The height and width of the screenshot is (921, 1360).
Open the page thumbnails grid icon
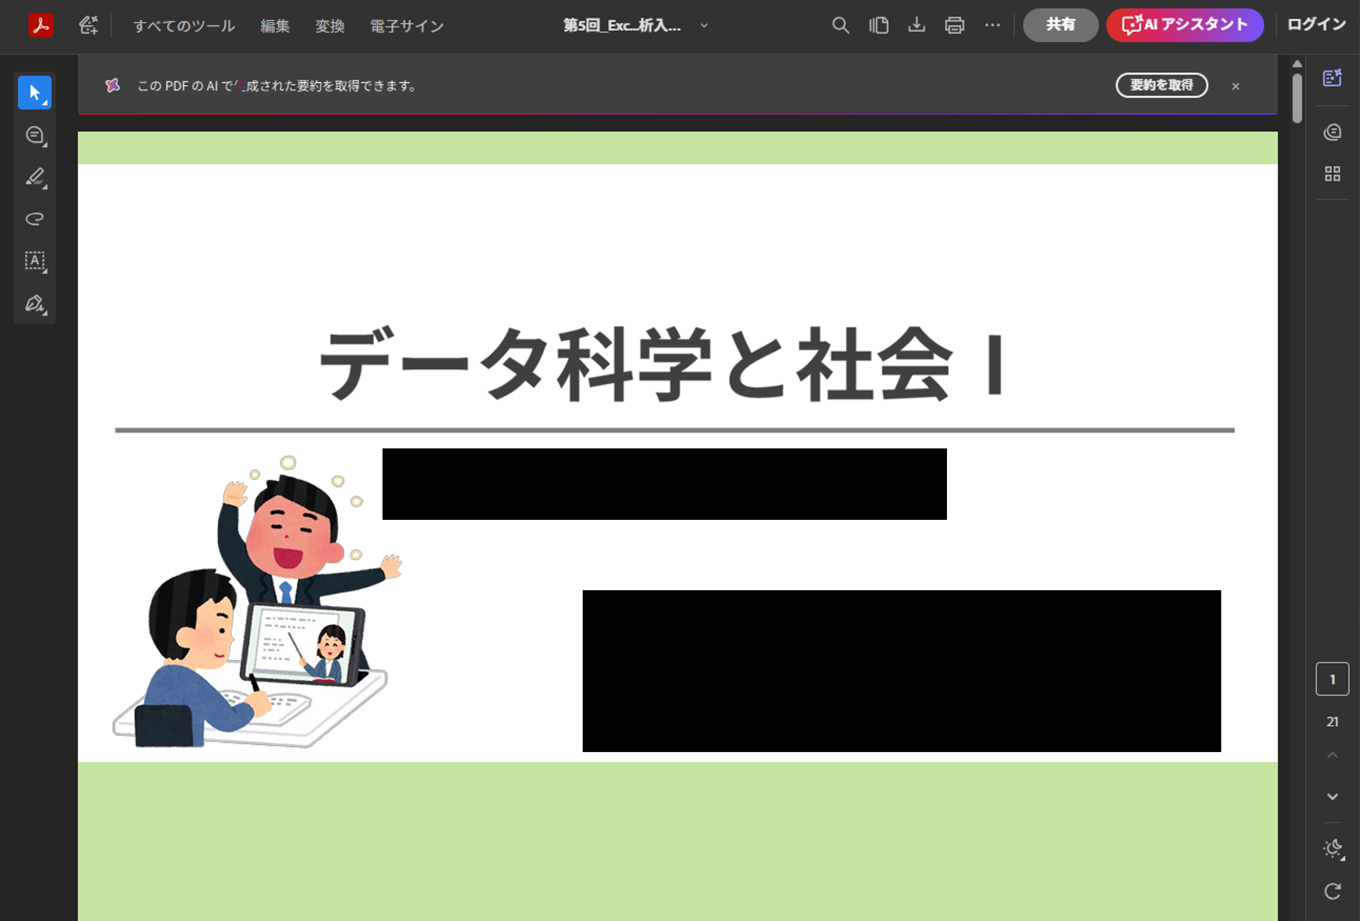click(x=1332, y=174)
